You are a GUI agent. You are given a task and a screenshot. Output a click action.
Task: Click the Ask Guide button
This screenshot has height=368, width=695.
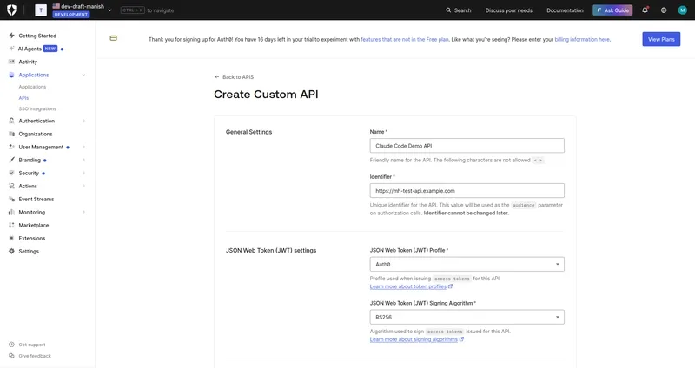point(612,10)
